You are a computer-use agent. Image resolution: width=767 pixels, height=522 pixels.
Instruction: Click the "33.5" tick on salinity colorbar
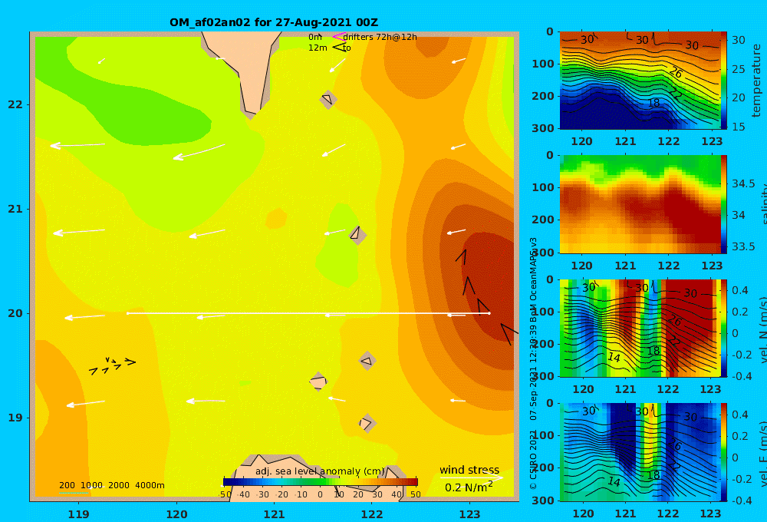click(743, 246)
